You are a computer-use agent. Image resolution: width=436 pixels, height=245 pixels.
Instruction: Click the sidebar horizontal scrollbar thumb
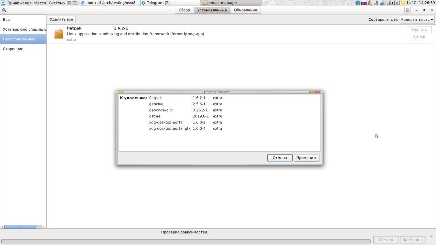(x=20, y=227)
